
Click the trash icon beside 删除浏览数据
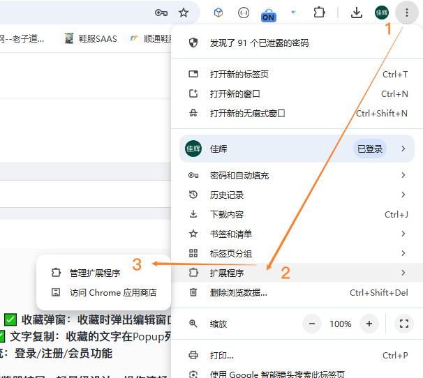tap(193, 292)
